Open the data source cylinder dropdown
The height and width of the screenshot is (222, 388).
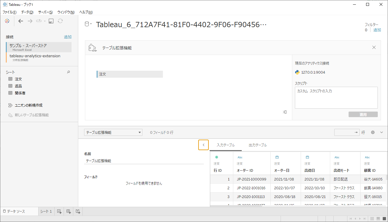click(x=88, y=24)
